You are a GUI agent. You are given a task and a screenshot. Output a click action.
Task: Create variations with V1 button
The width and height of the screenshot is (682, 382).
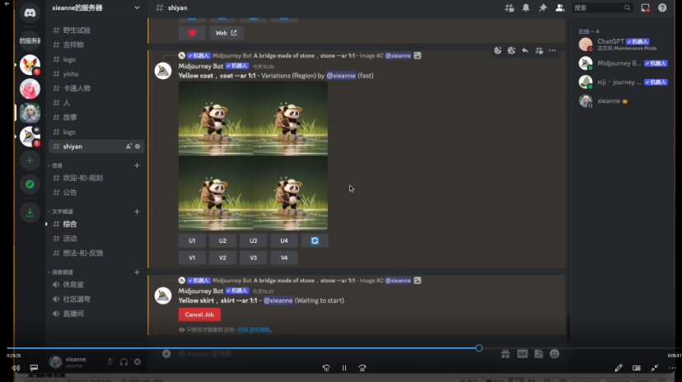pyautogui.click(x=192, y=258)
